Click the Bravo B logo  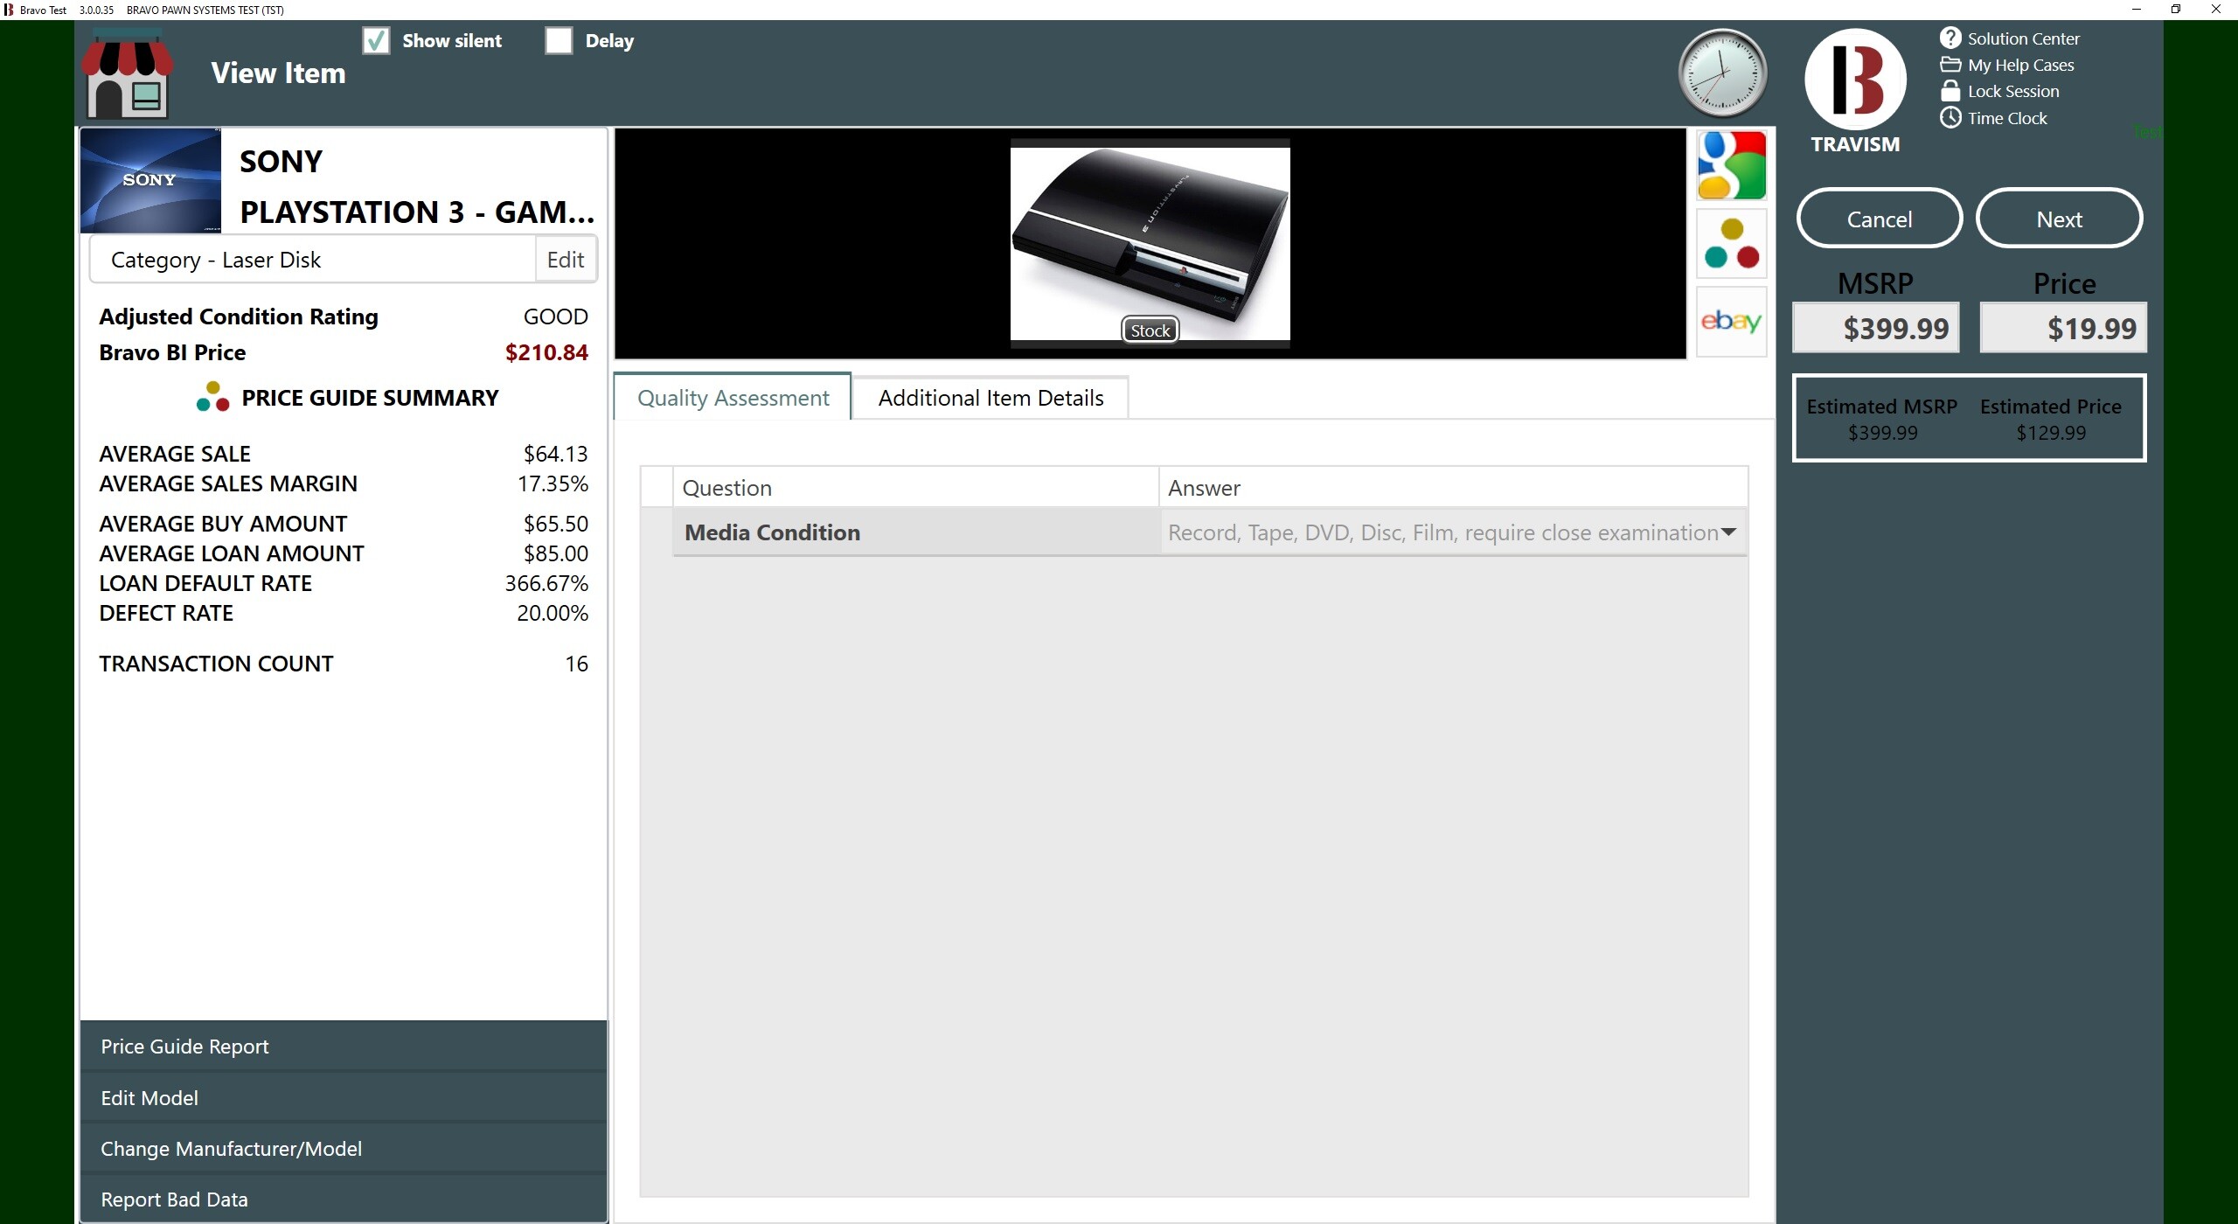pos(1855,79)
